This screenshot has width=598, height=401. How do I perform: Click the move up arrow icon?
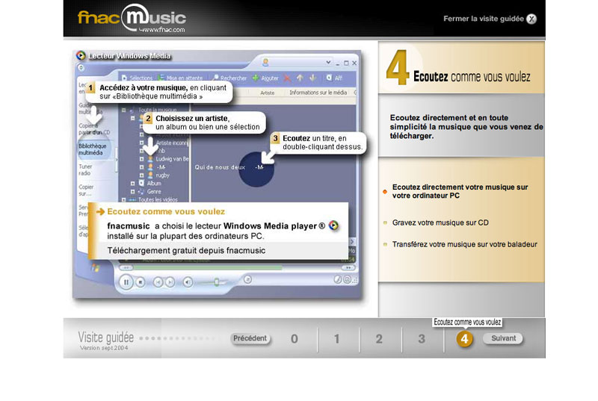pos(300,78)
